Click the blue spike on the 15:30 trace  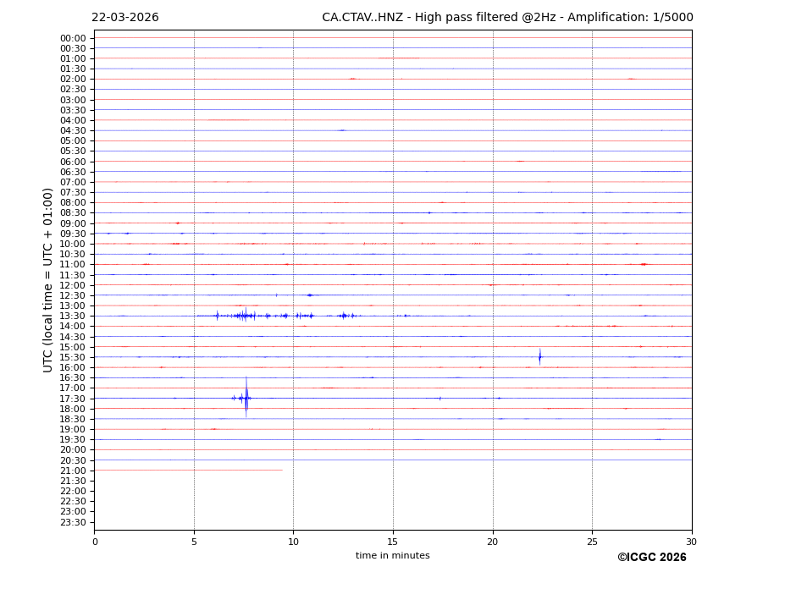pos(539,357)
